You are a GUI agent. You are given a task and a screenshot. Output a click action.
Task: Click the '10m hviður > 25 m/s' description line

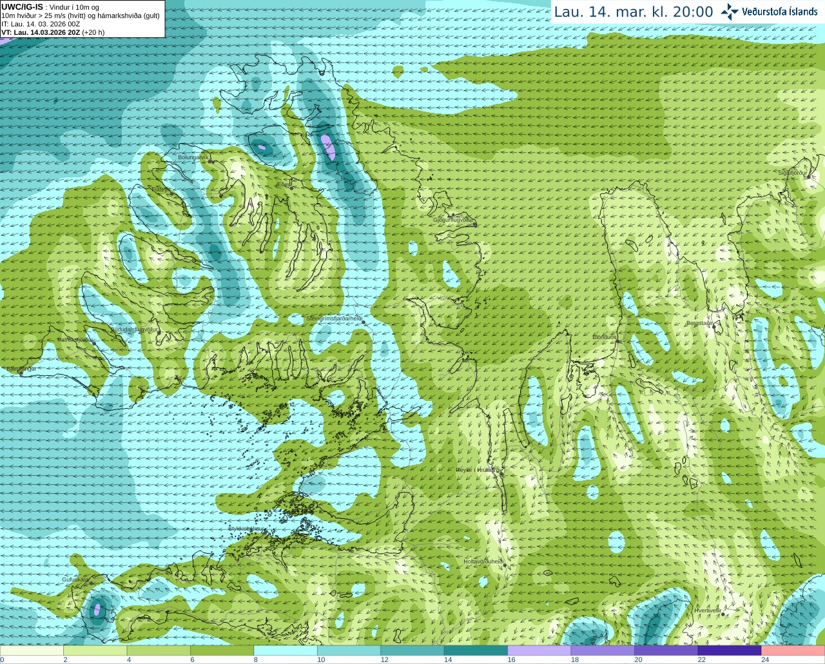81,15
